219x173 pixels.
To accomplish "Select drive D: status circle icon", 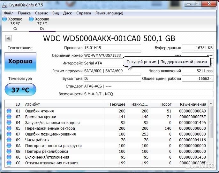I will click(31, 19).
